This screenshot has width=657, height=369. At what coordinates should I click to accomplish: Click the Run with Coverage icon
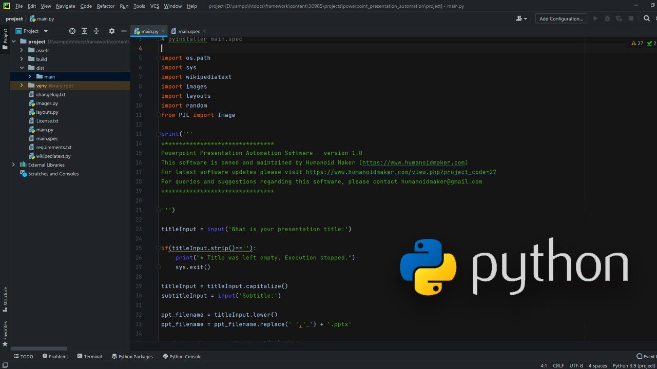click(x=620, y=18)
